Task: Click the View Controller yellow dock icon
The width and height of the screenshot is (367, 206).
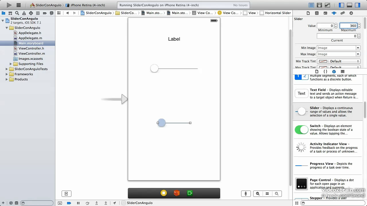Action: click(164, 193)
